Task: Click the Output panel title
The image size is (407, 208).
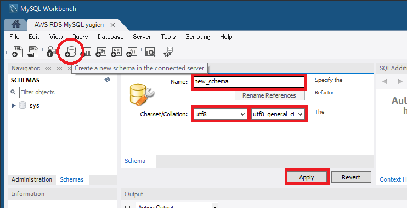Action: (x=134, y=194)
